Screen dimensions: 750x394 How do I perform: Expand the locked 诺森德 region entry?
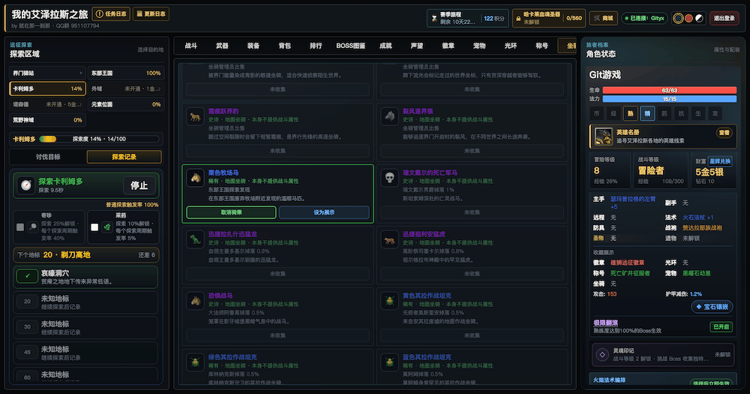tap(47, 104)
